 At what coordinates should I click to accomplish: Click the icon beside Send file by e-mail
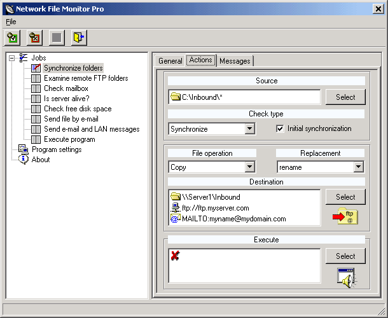(x=36, y=119)
